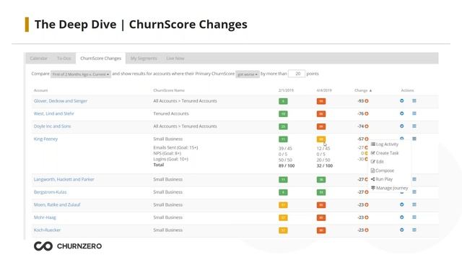The width and height of the screenshot is (462, 260).
Task: Choose Log Activity from the menu
Action: tap(385, 144)
